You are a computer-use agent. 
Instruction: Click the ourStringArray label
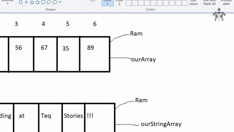coord(161,124)
